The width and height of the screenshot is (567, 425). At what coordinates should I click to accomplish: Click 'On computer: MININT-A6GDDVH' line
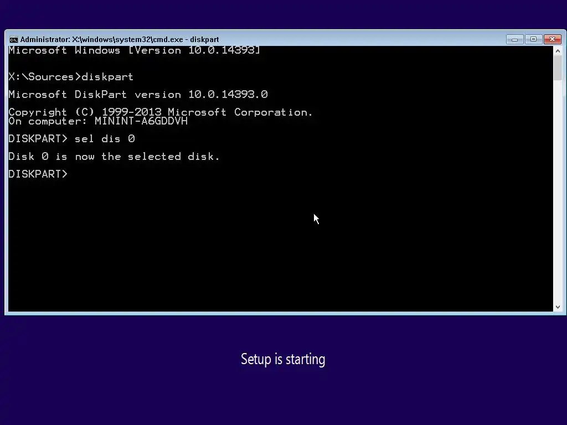pos(98,121)
